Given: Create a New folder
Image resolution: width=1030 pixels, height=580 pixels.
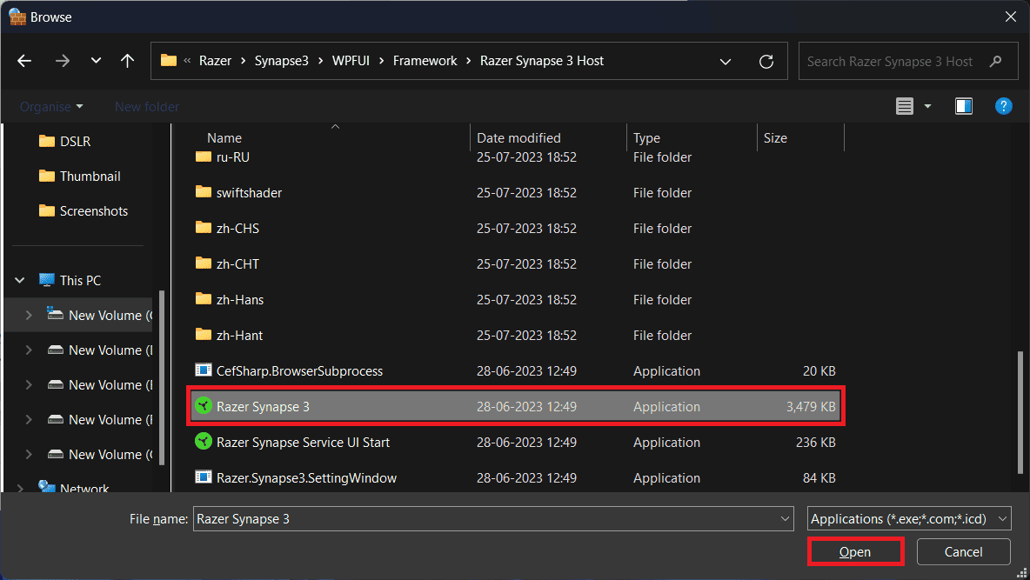Looking at the screenshot, I should pos(146,106).
